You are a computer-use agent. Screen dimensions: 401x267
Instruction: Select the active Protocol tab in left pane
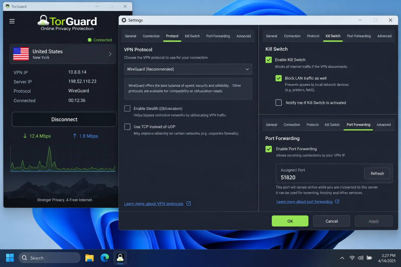click(172, 36)
